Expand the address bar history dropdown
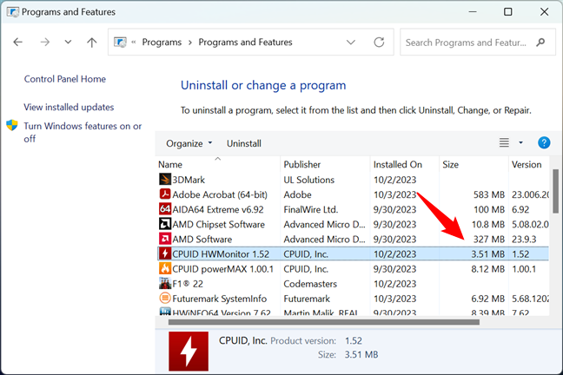The width and height of the screenshot is (563, 375). coord(351,43)
